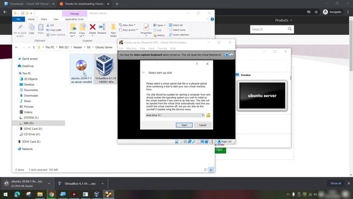Viewport: 353px width, 199px height.
Task: Switch to large icons view in status bar
Action: click(x=211, y=170)
